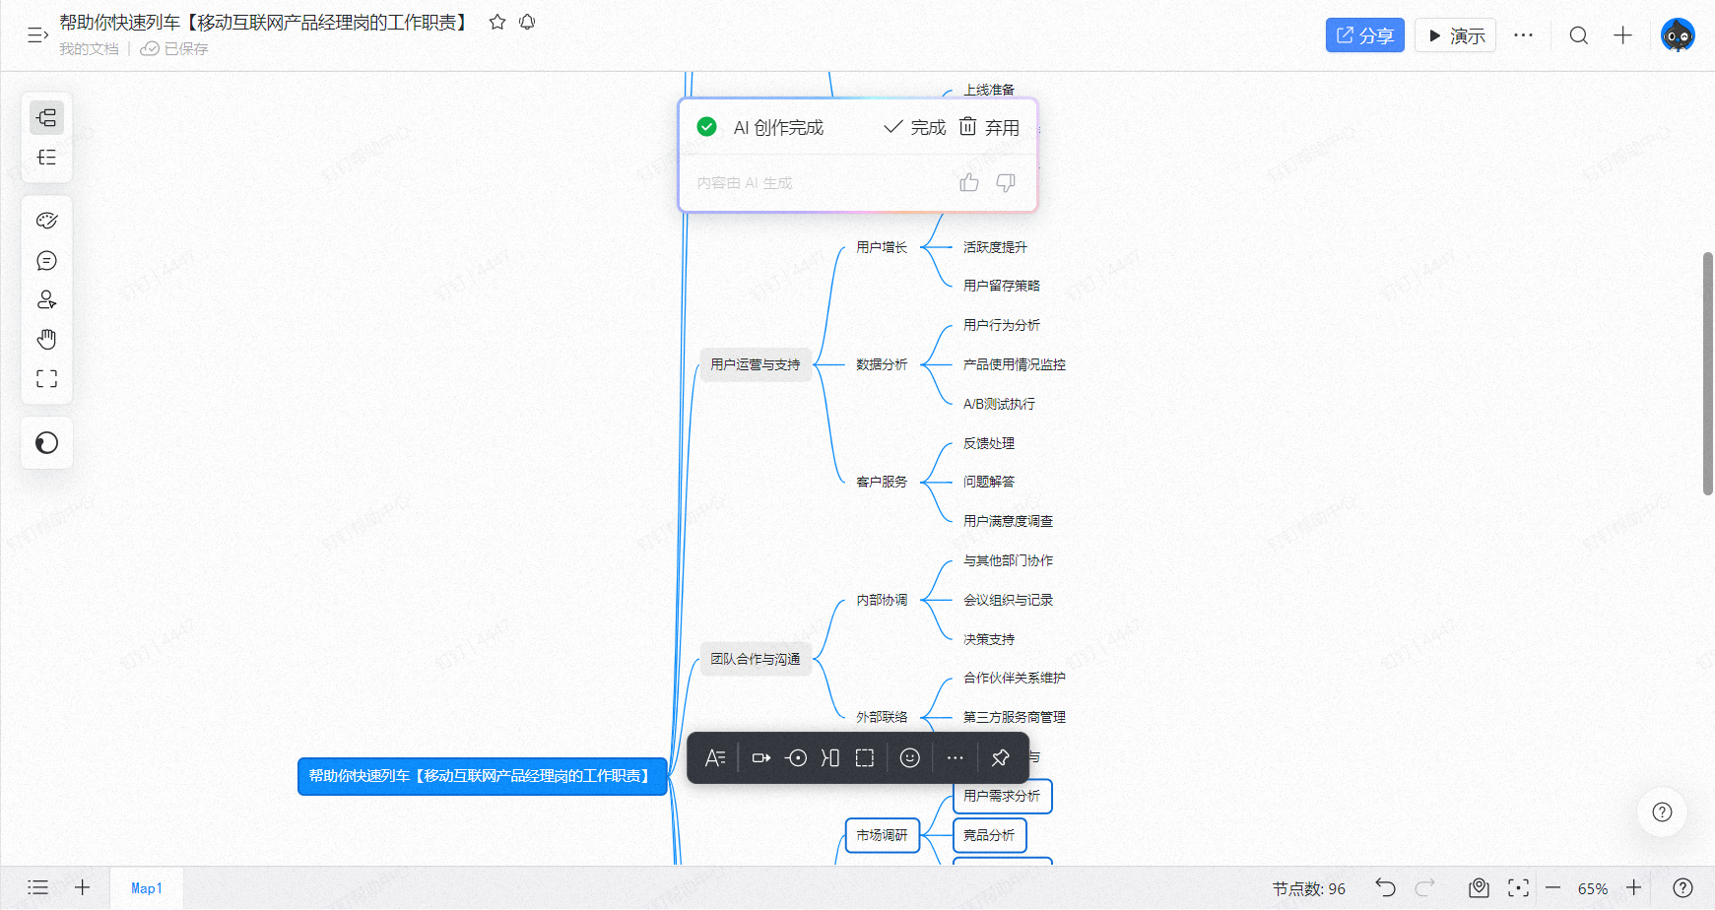Viewport: 1715px width, 910px height.
Task: Click 我的文档 breadcrumb link
Action: click(89, 48)
